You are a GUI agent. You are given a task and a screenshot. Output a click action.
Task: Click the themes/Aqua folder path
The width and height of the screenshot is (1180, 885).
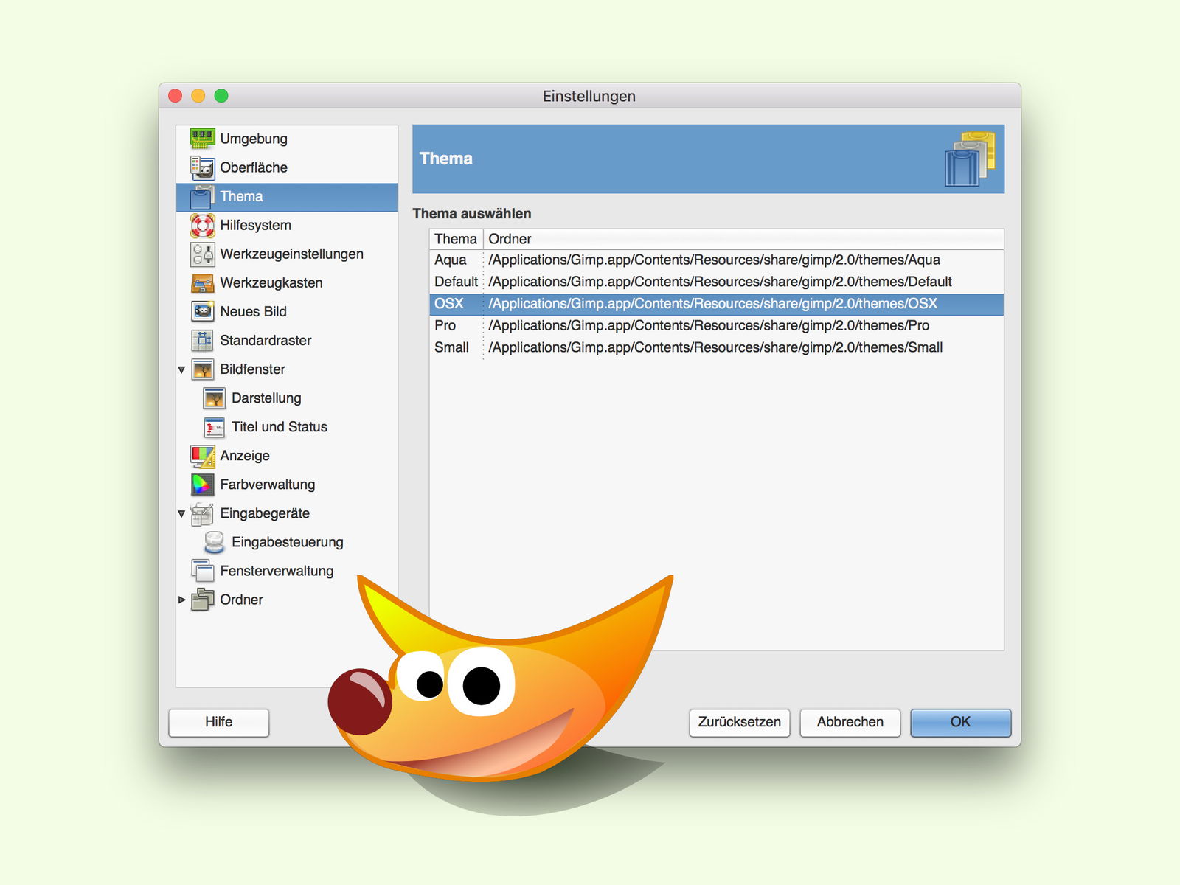[x=714, y=260]
